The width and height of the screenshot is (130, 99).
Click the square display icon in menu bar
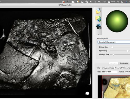tap(82, 2)
